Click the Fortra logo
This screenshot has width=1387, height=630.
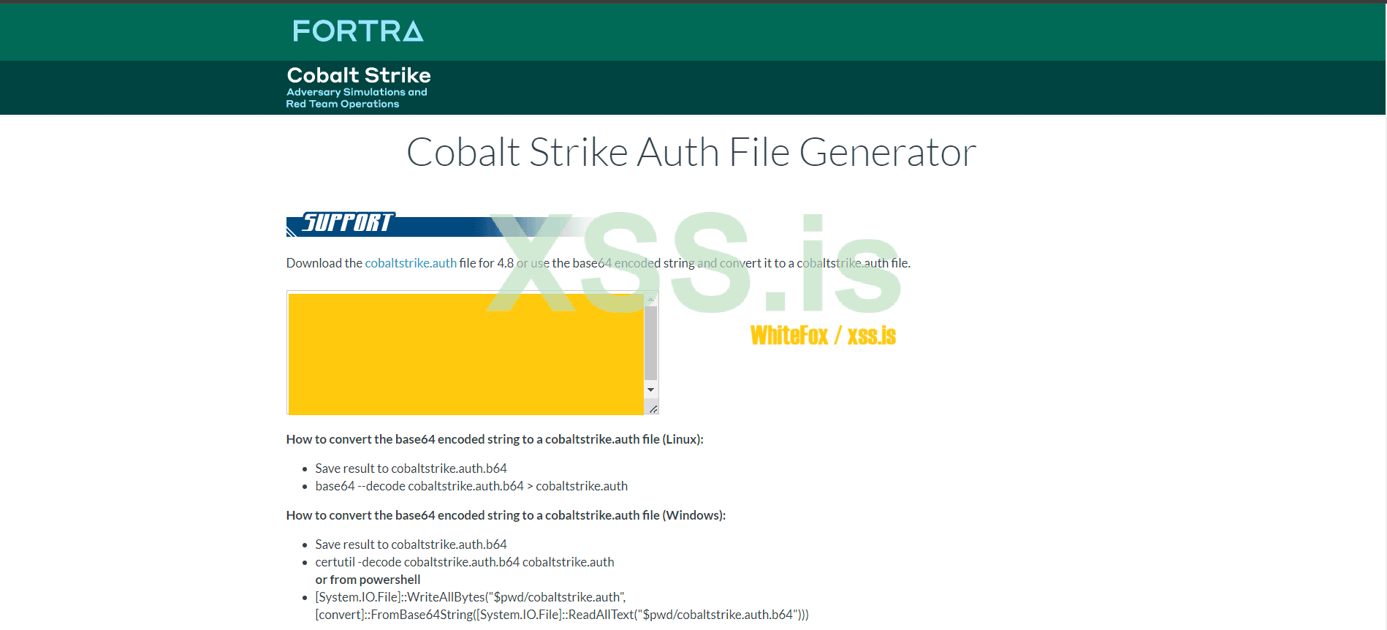pyautogui.click(x=358, y=31)
